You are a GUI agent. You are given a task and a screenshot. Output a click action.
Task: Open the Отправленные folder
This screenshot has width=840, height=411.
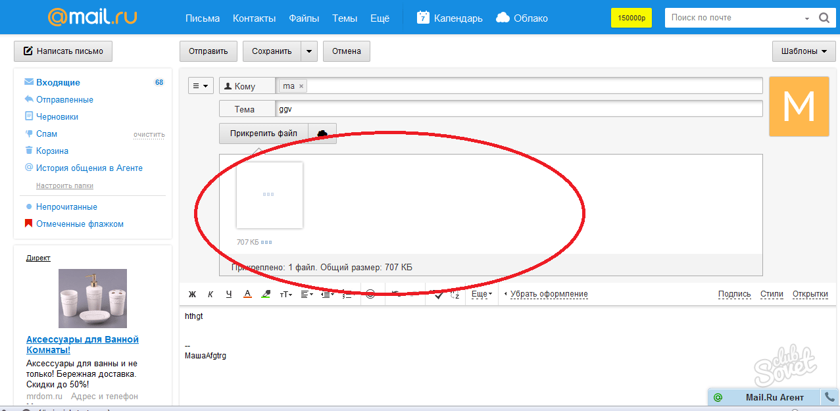(64, 99)
